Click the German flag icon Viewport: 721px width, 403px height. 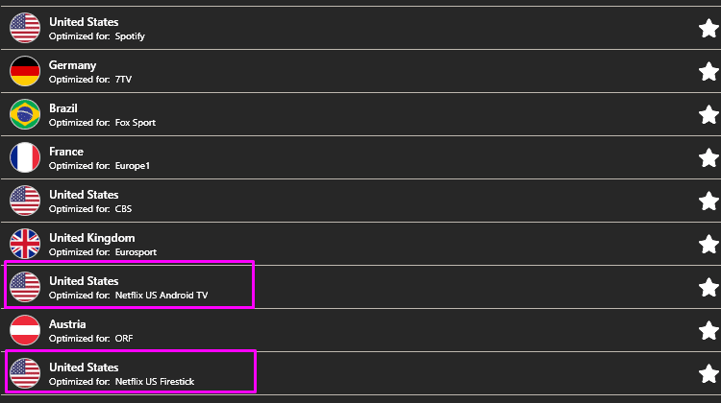click(25, 71)
